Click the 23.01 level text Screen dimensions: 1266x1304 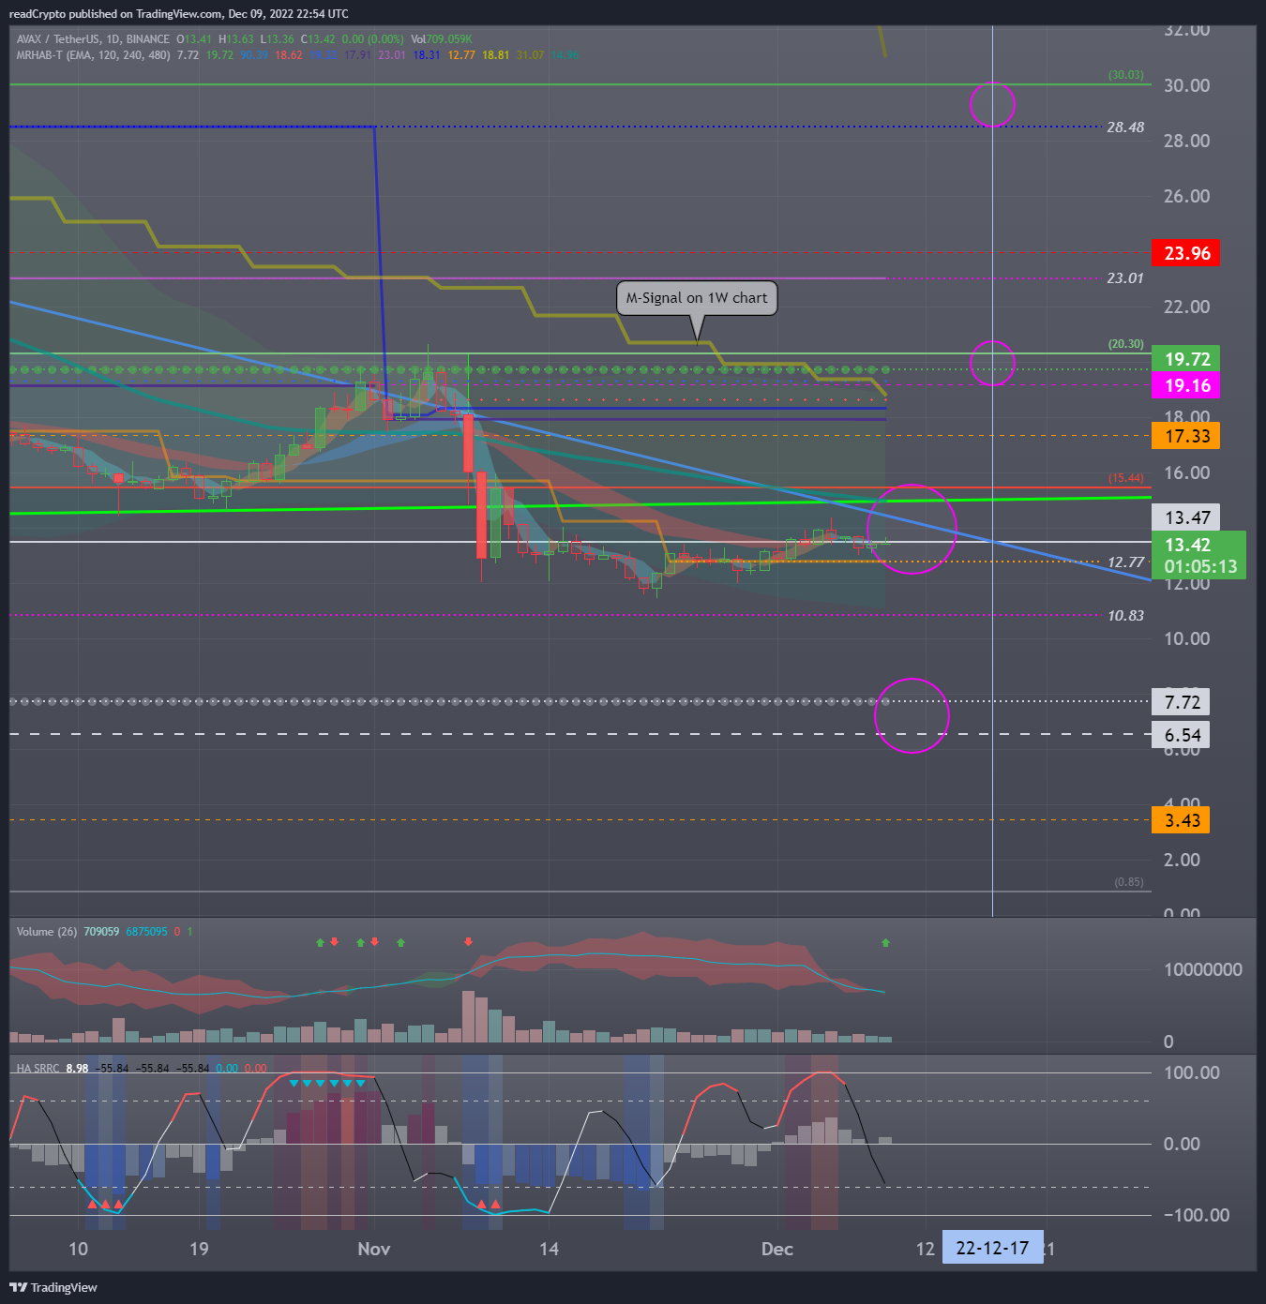pos(1125,278)
